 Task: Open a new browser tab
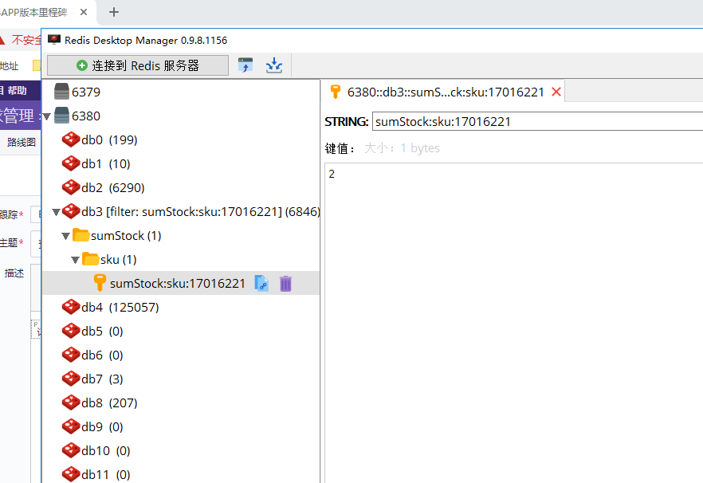(x=114, y=12)
